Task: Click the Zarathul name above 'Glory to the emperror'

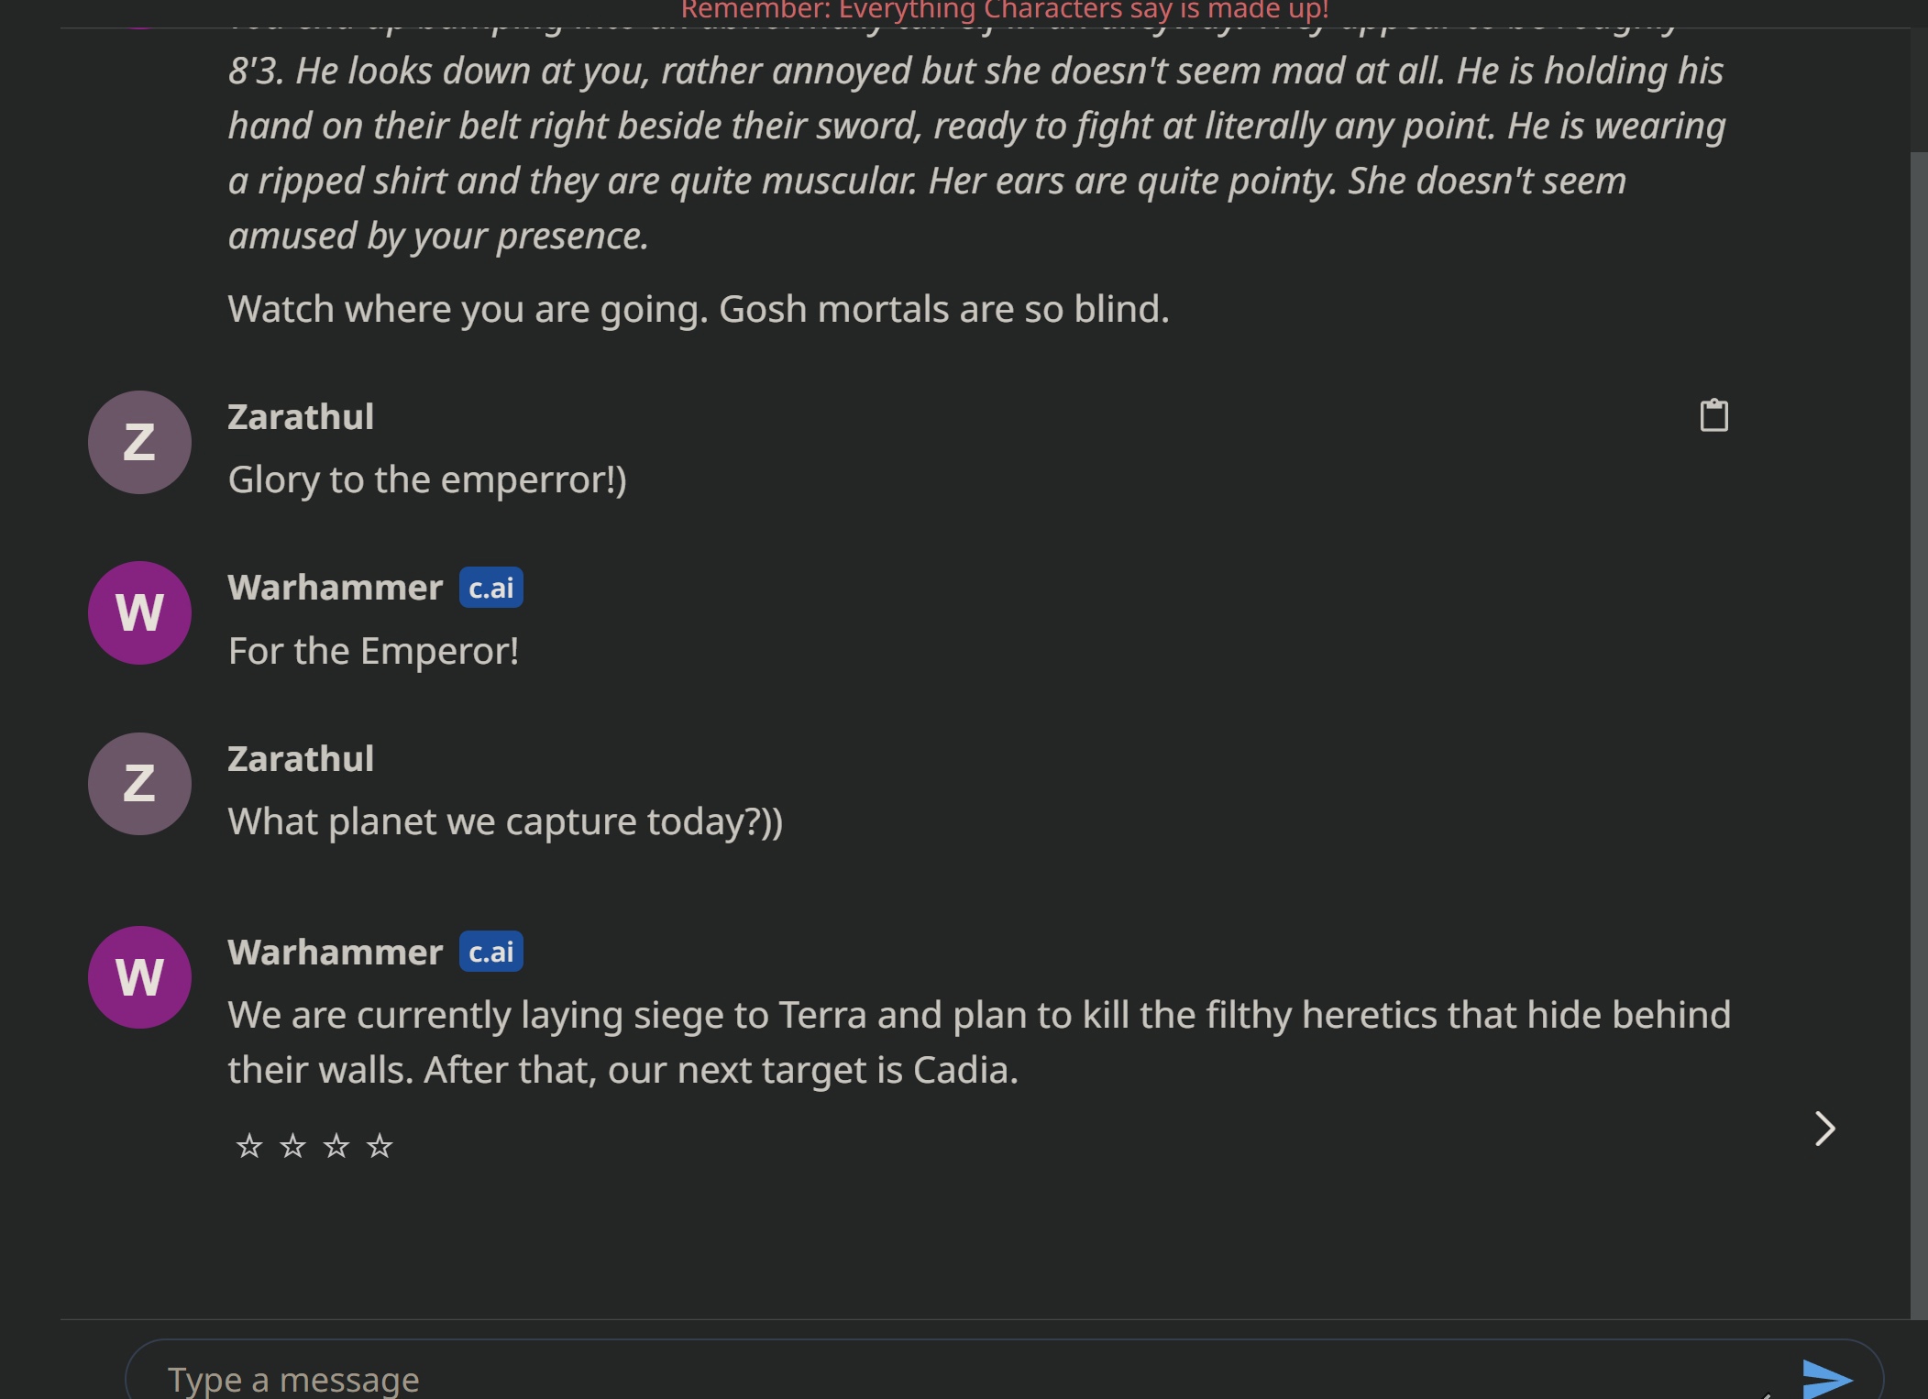Action: [x=301, y=417]
